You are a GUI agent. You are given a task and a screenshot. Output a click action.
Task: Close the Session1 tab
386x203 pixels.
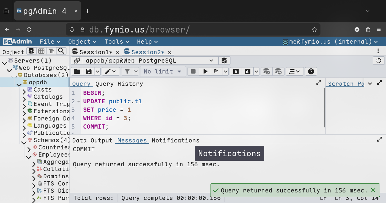click(x=117, y=52)
